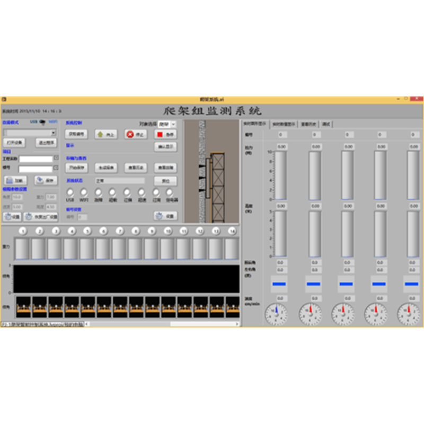Click the 打开设备 button
The height and width of the screenshot is (424, 424).
click(15, 143)
